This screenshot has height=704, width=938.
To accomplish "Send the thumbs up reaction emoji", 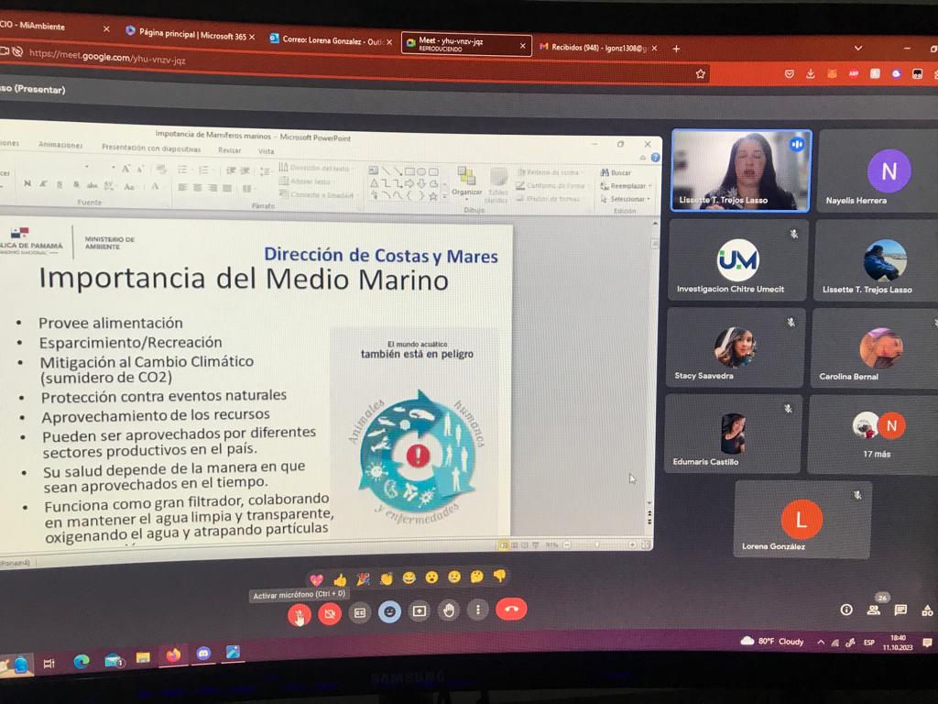I will coord(340,579).
